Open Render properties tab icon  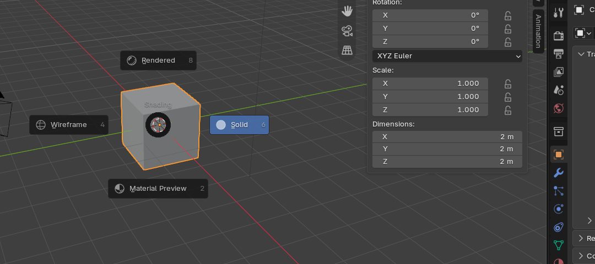[558, 36]
